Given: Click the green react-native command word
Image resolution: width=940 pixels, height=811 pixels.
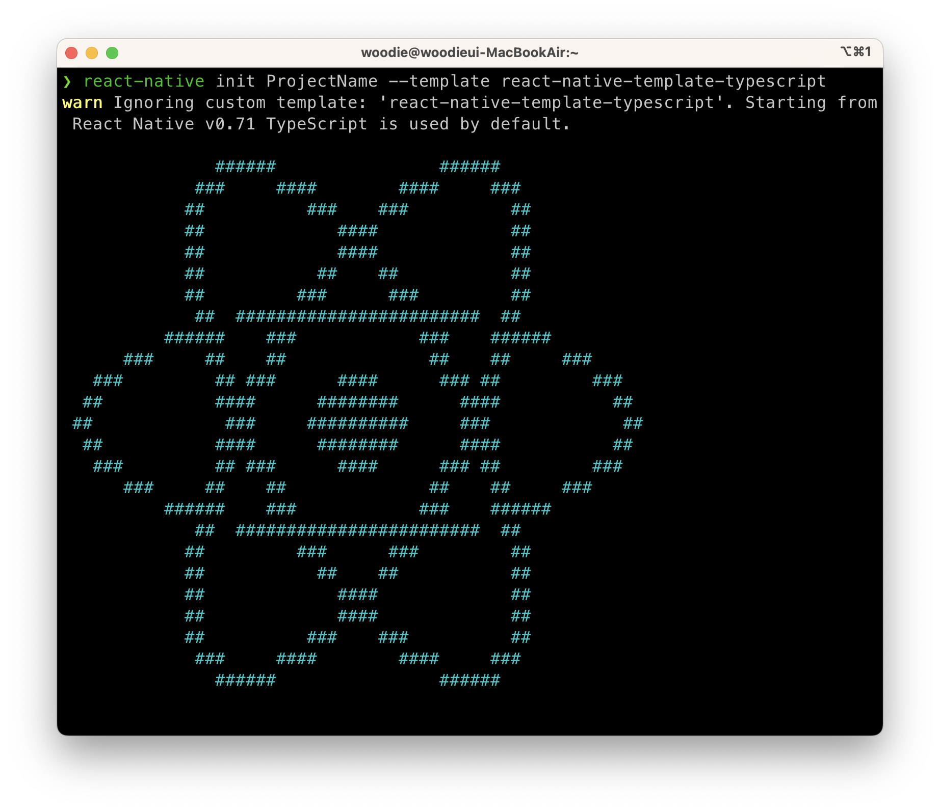Looking at the screenshot, I should 144,82.
